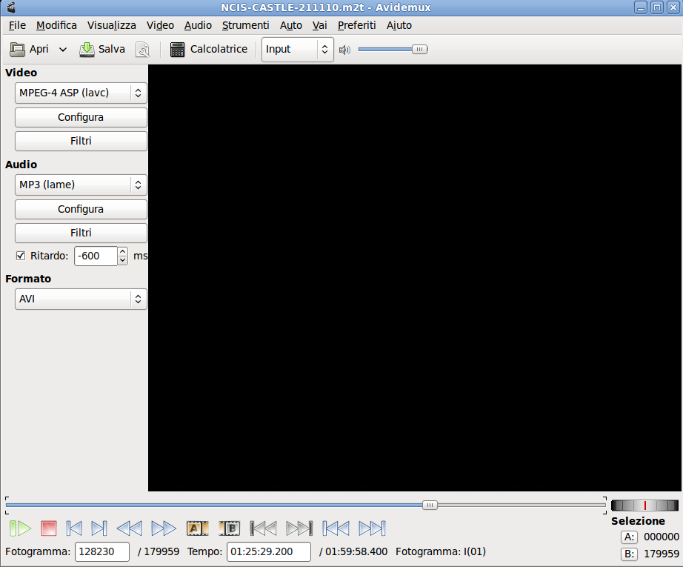Viewport: 683px width, 567px height.
Task: Click the A: selection button
Action: click(629, 537)
